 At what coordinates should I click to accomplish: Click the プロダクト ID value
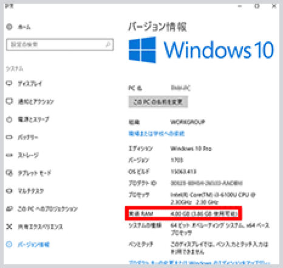[206, 183]
